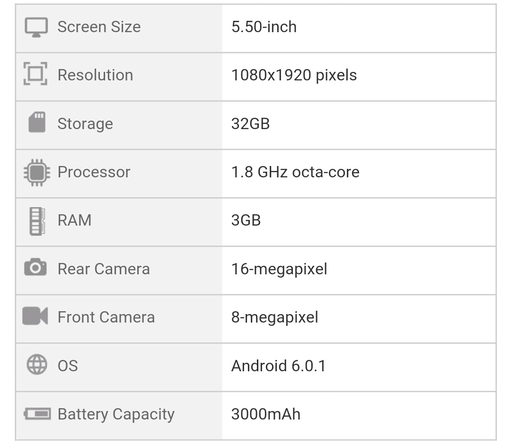Click the Android 6.0.1 OS value
511x446 pixels.
tap(278, 366)
